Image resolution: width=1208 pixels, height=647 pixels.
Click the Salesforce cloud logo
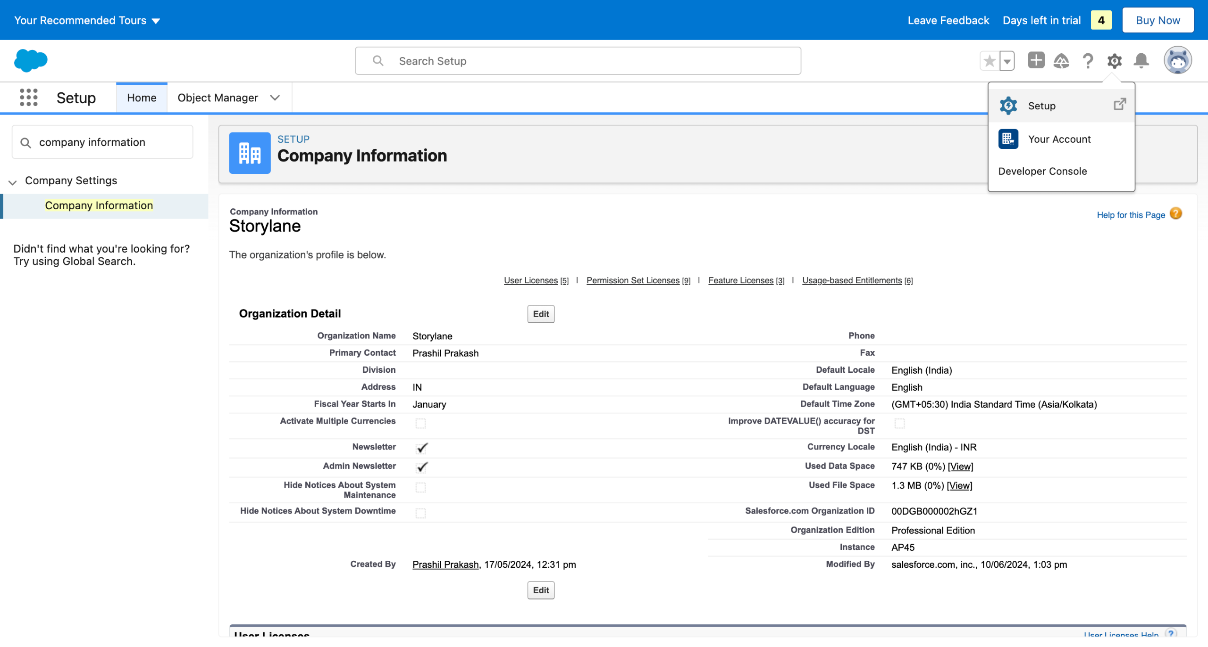[31, 61]
